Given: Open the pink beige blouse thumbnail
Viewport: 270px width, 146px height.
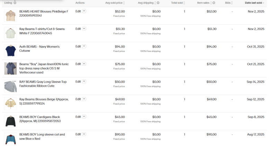Looking at the screenshot, I should point(10,16).
